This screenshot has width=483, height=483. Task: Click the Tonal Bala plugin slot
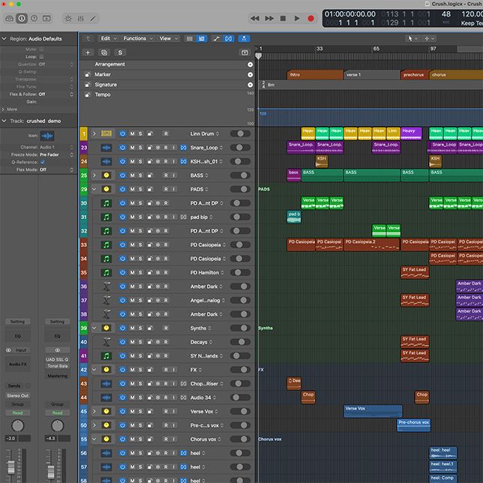click(x=57, y=366)
